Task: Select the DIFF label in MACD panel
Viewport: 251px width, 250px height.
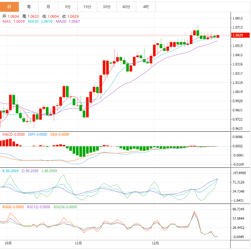Action: [x=37, y=134]
